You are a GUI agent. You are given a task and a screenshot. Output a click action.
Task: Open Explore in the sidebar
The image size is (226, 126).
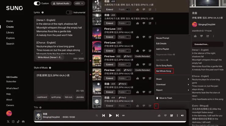tap(10, 38)
